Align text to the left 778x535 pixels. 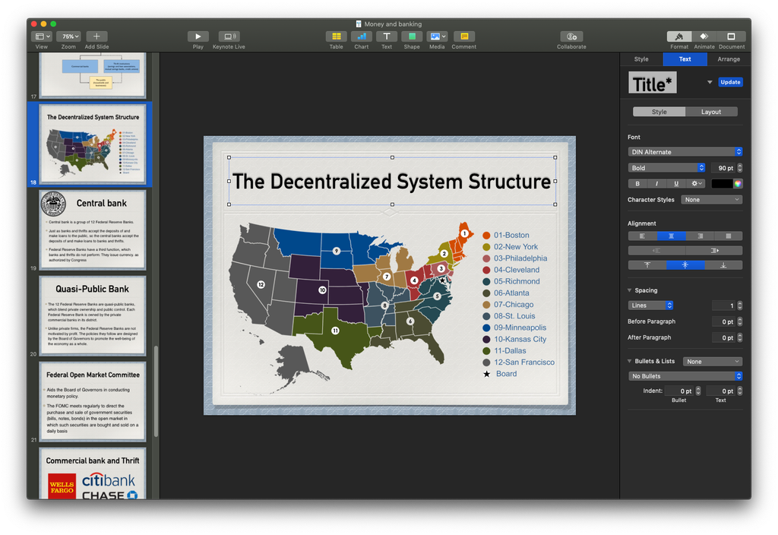(x=643, y=236)
